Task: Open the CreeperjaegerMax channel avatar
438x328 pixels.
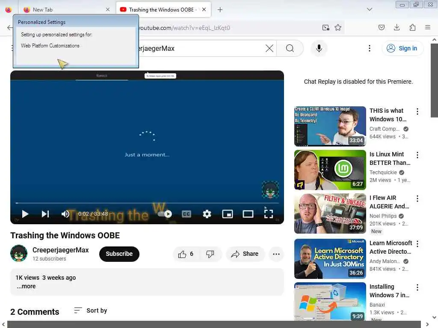Action: [19, 253]
